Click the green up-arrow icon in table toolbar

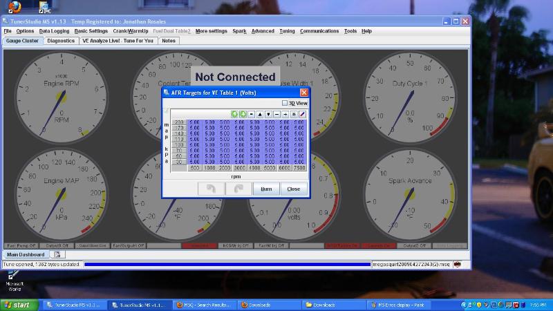[234, 113]
